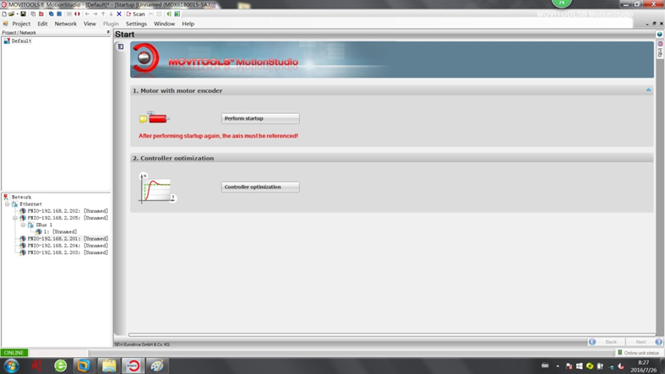This screenshot has height=374, width=665.
Task: Click the New project icon in toolbar
Action: click(x=4, y=14)
